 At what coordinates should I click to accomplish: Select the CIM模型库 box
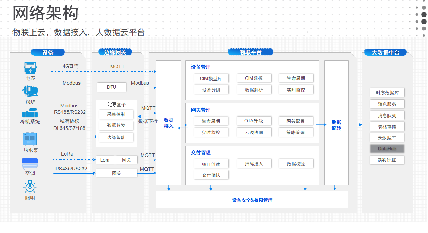[x=211, y=78]
